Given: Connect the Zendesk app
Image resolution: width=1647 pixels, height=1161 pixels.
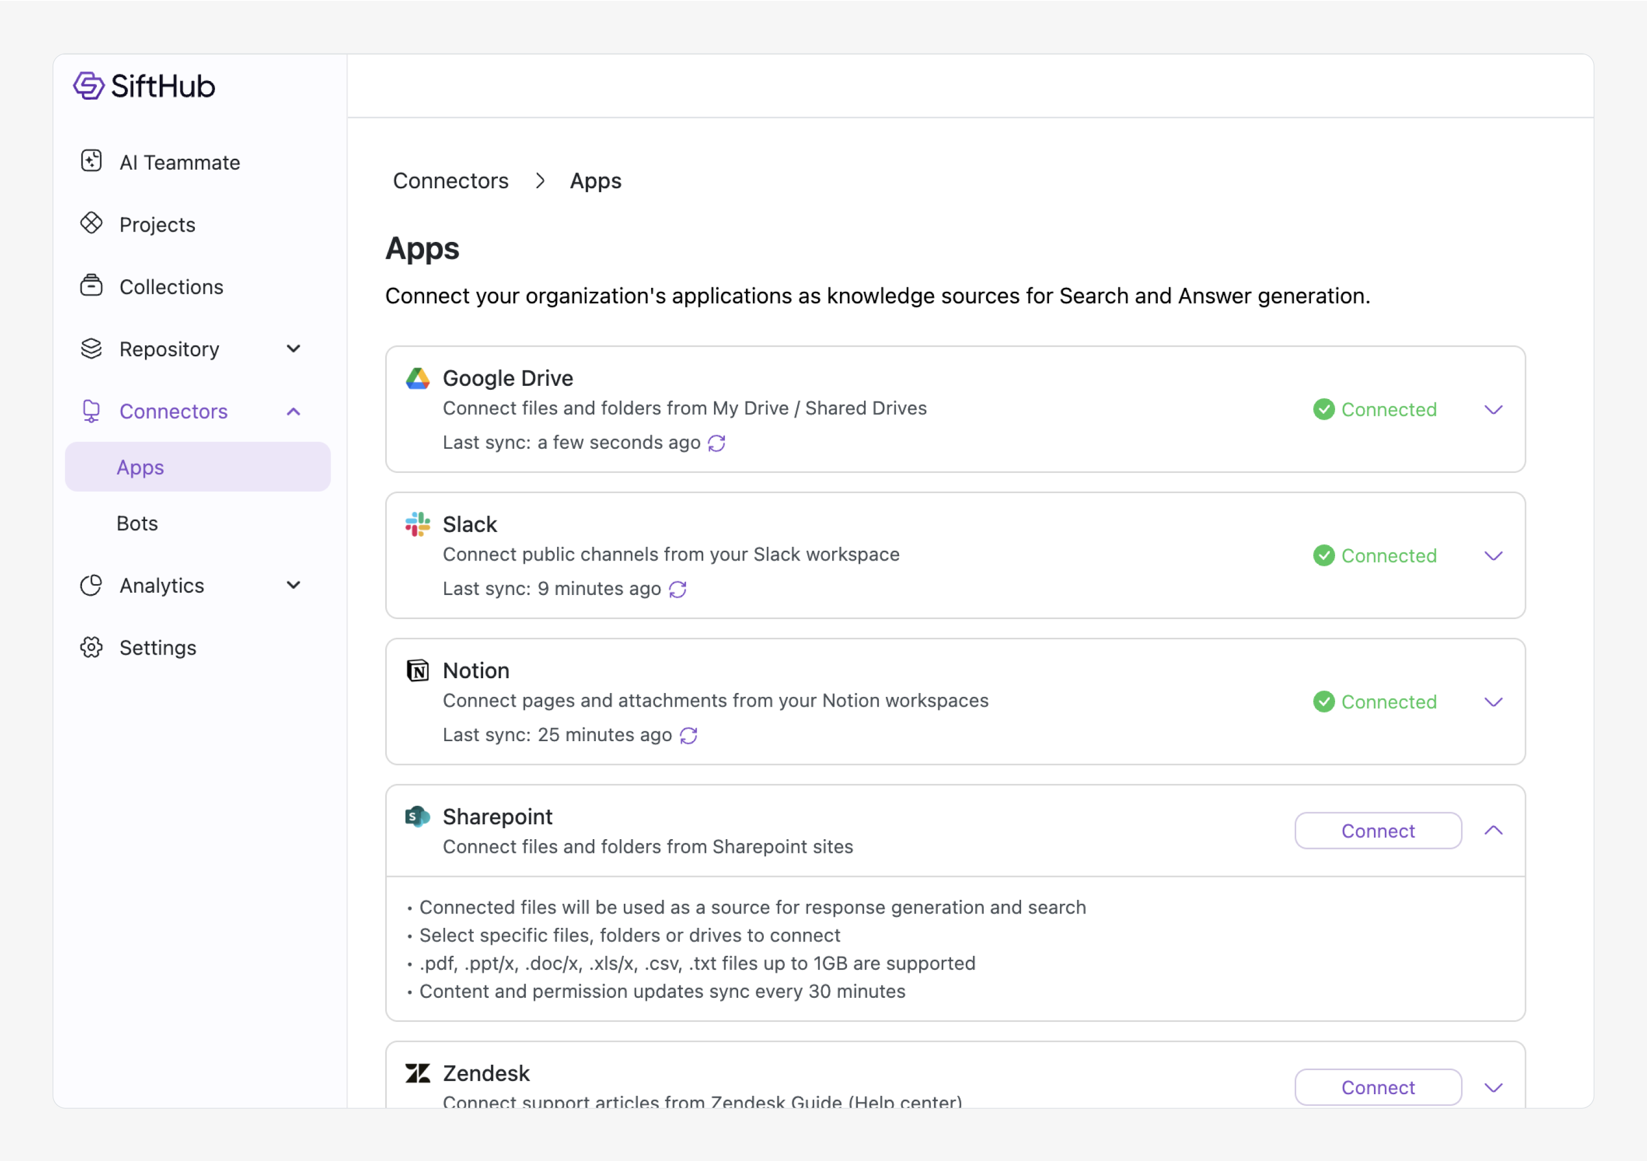Looking at the screenshot, I should [1378, 1088].
